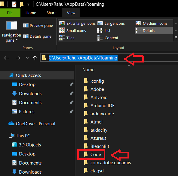Switch to Tiles layout
Screen dimensions: 178x176
[x=67, y=38]
